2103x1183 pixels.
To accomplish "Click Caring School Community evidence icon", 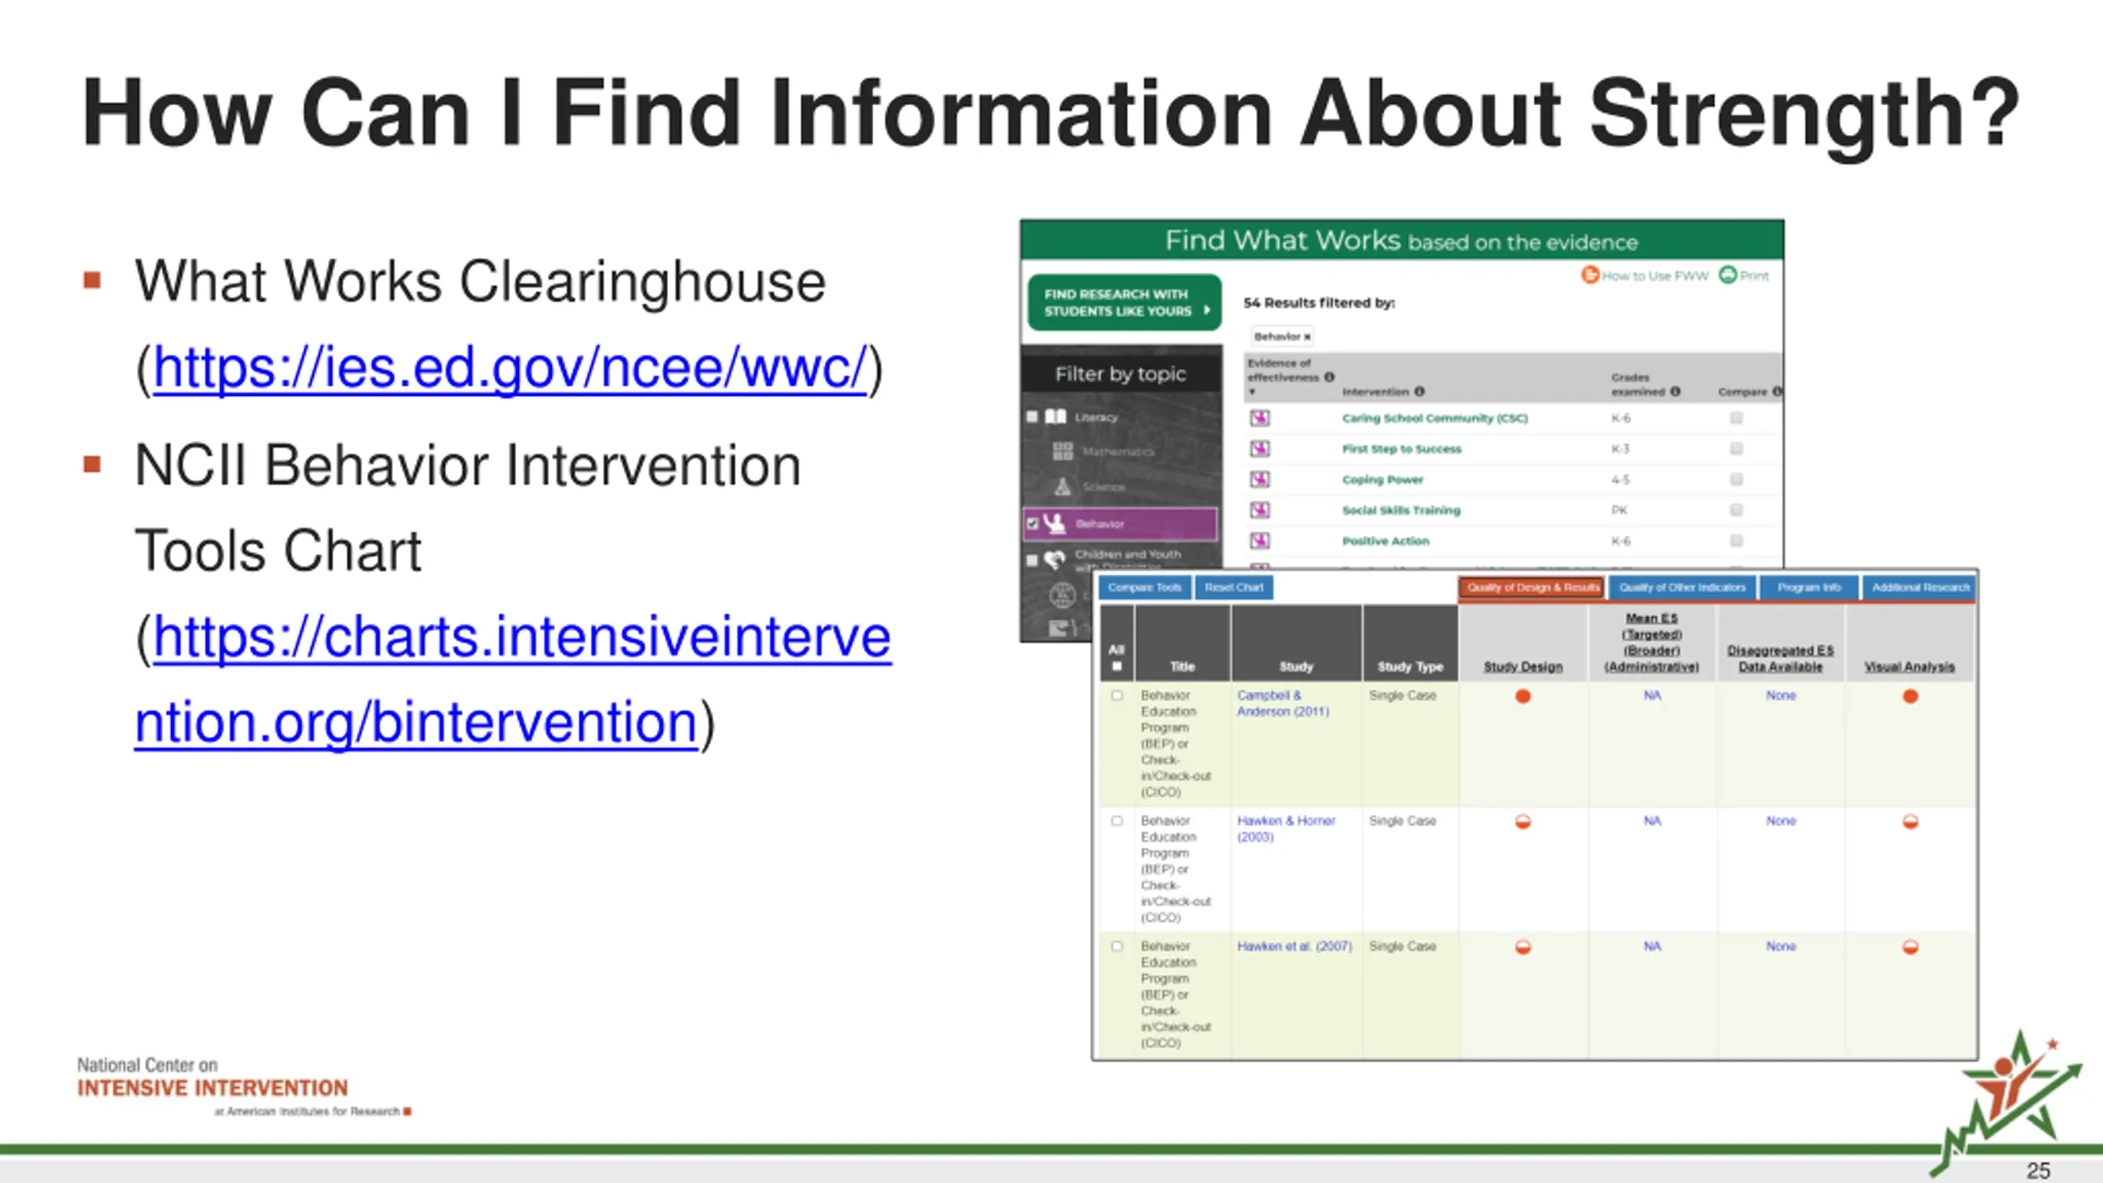I will pos(1259,418).
